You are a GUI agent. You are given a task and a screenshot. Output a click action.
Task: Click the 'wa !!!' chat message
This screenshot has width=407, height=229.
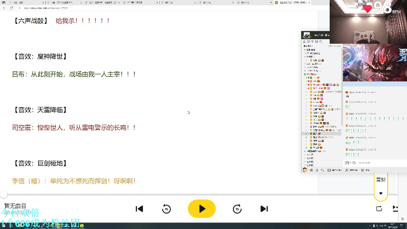point(352,143)
